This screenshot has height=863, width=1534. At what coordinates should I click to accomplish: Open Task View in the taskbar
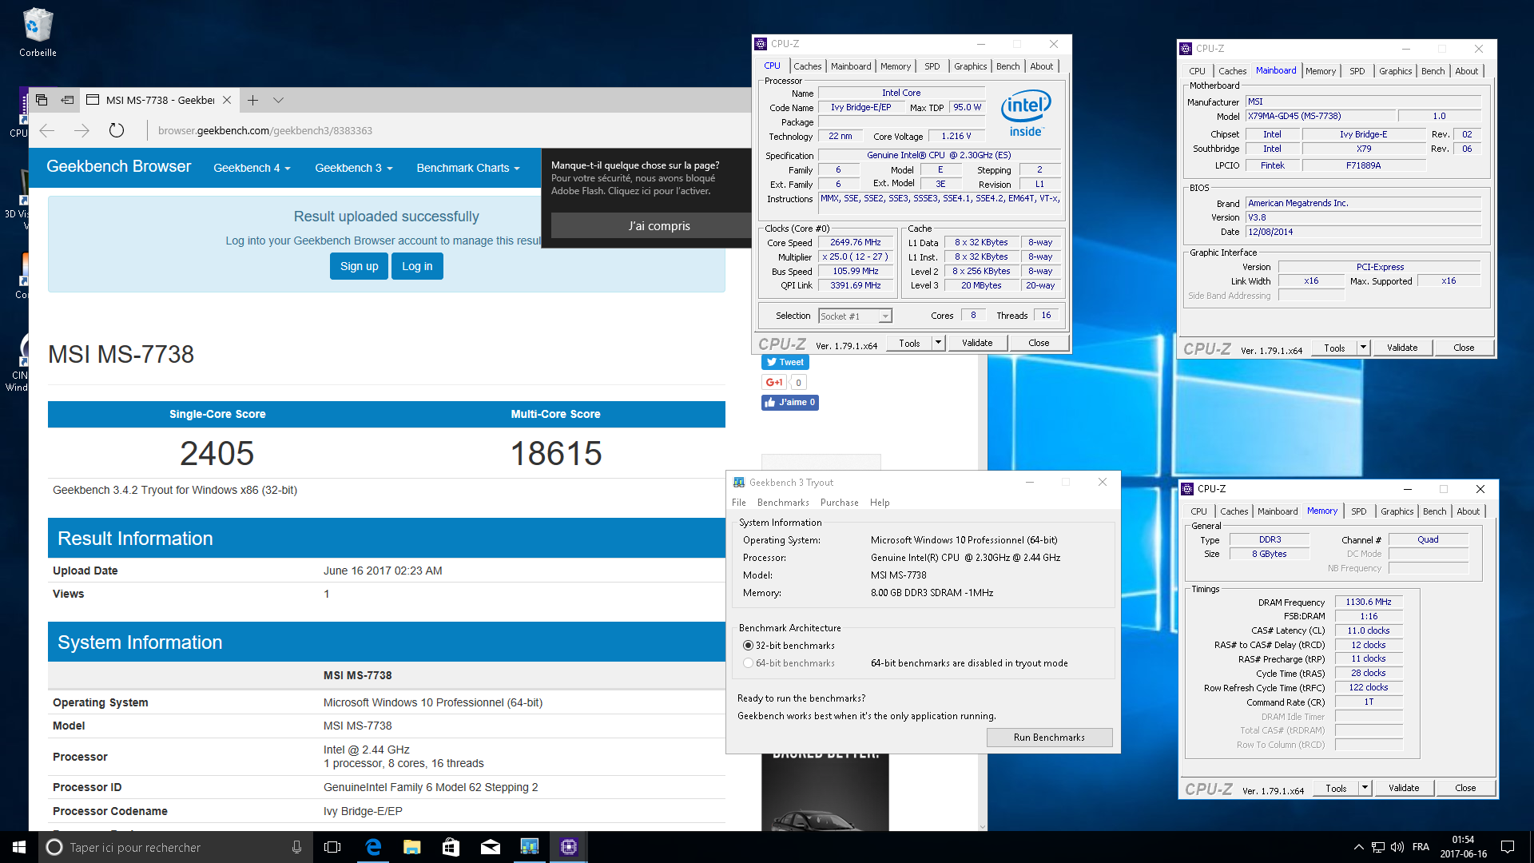[x=333, y=847]
